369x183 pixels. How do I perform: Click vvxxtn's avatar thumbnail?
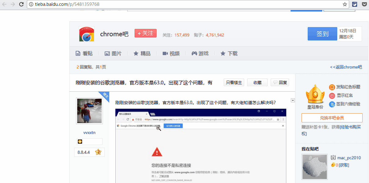(89, 111)
